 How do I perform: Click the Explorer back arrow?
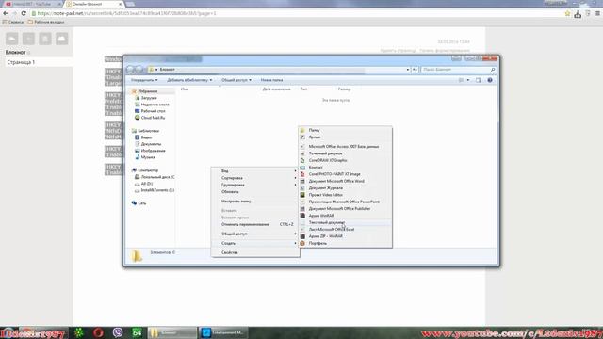click(130, 70)
